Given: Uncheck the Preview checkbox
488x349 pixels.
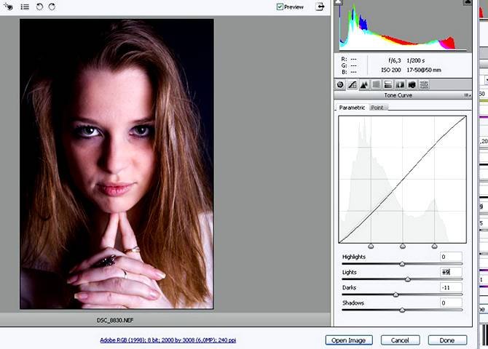Looking at the screenshot, I should click(280, 7).
